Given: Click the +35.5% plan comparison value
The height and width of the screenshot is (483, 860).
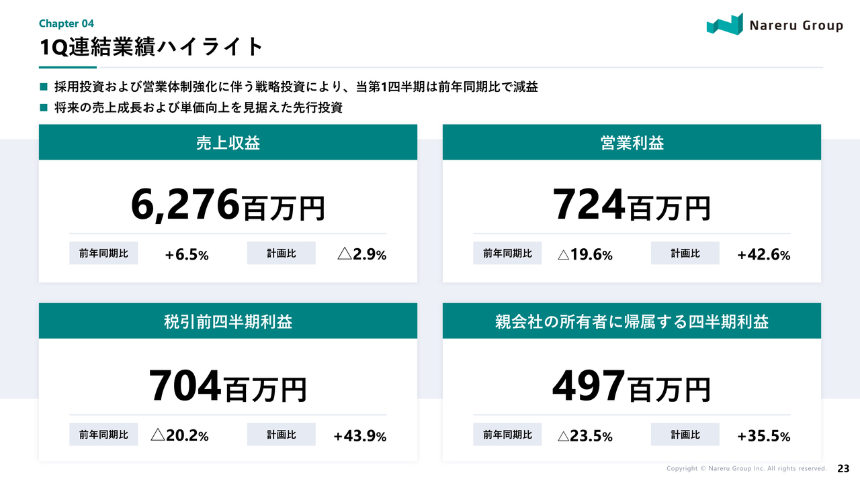Looking at the screenshot, I should tap(763, 436).
